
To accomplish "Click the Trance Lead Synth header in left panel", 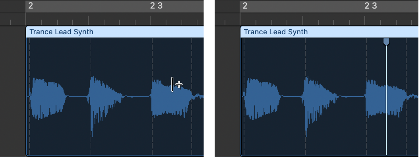I will tap(61, 32).
